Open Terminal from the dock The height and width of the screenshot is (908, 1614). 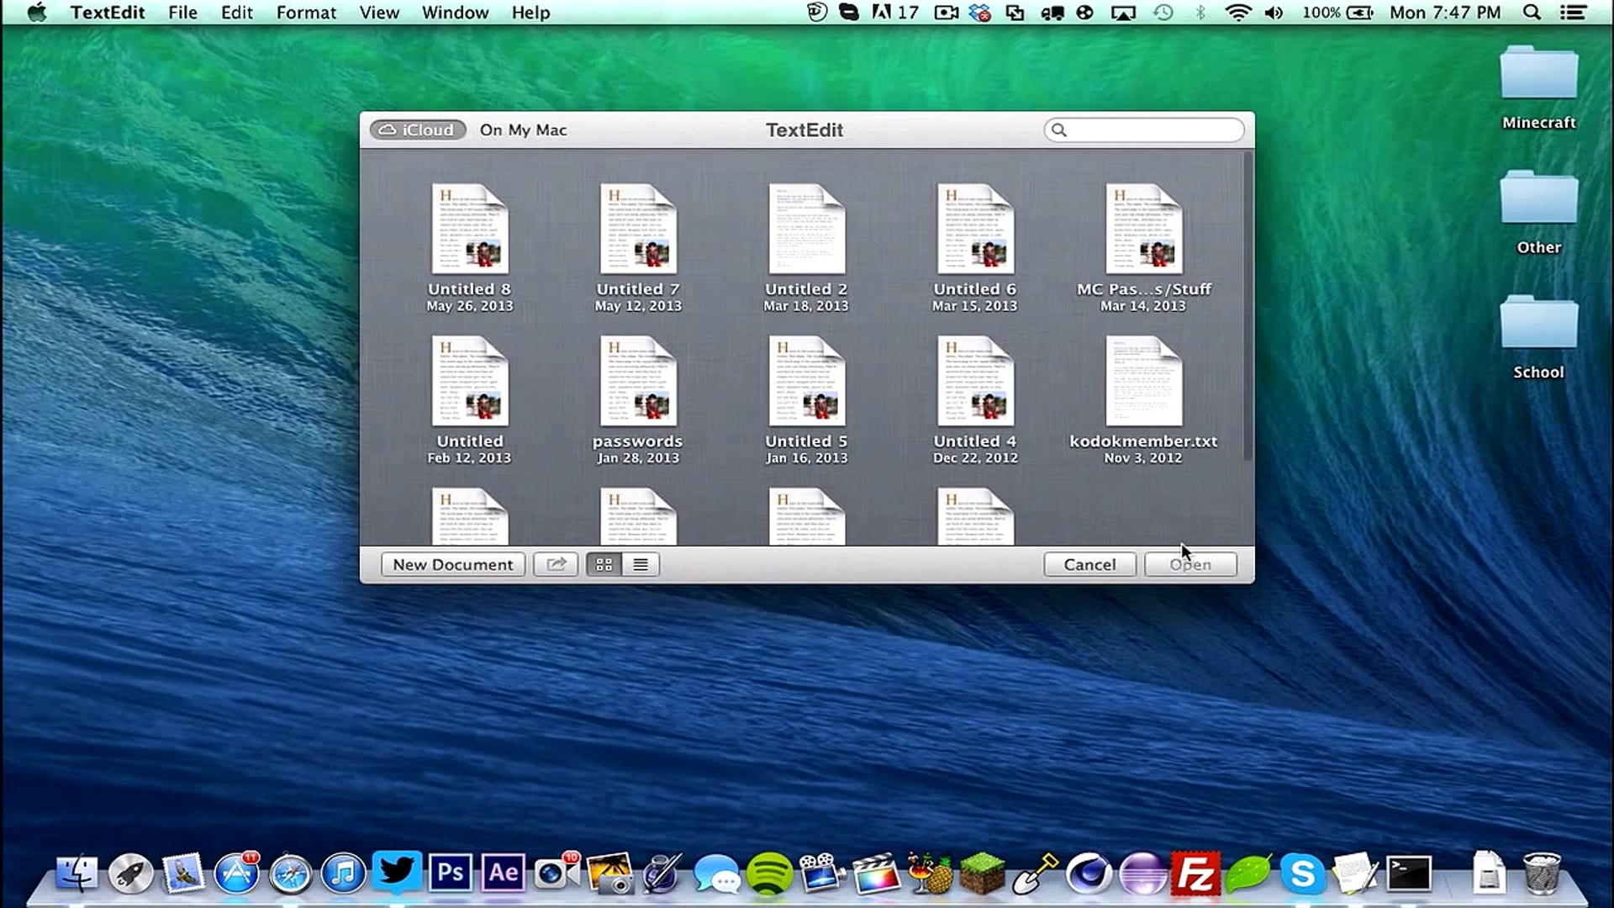pos(1409,874)
